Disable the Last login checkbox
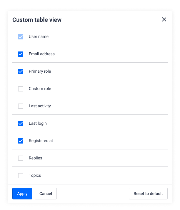Image resolution: width=180 pixels, height=210 pixels. (21, 124)
